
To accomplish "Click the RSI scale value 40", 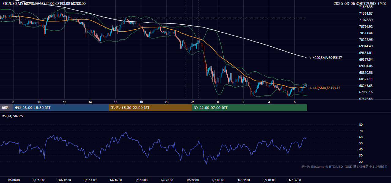I will pos(361,149).
